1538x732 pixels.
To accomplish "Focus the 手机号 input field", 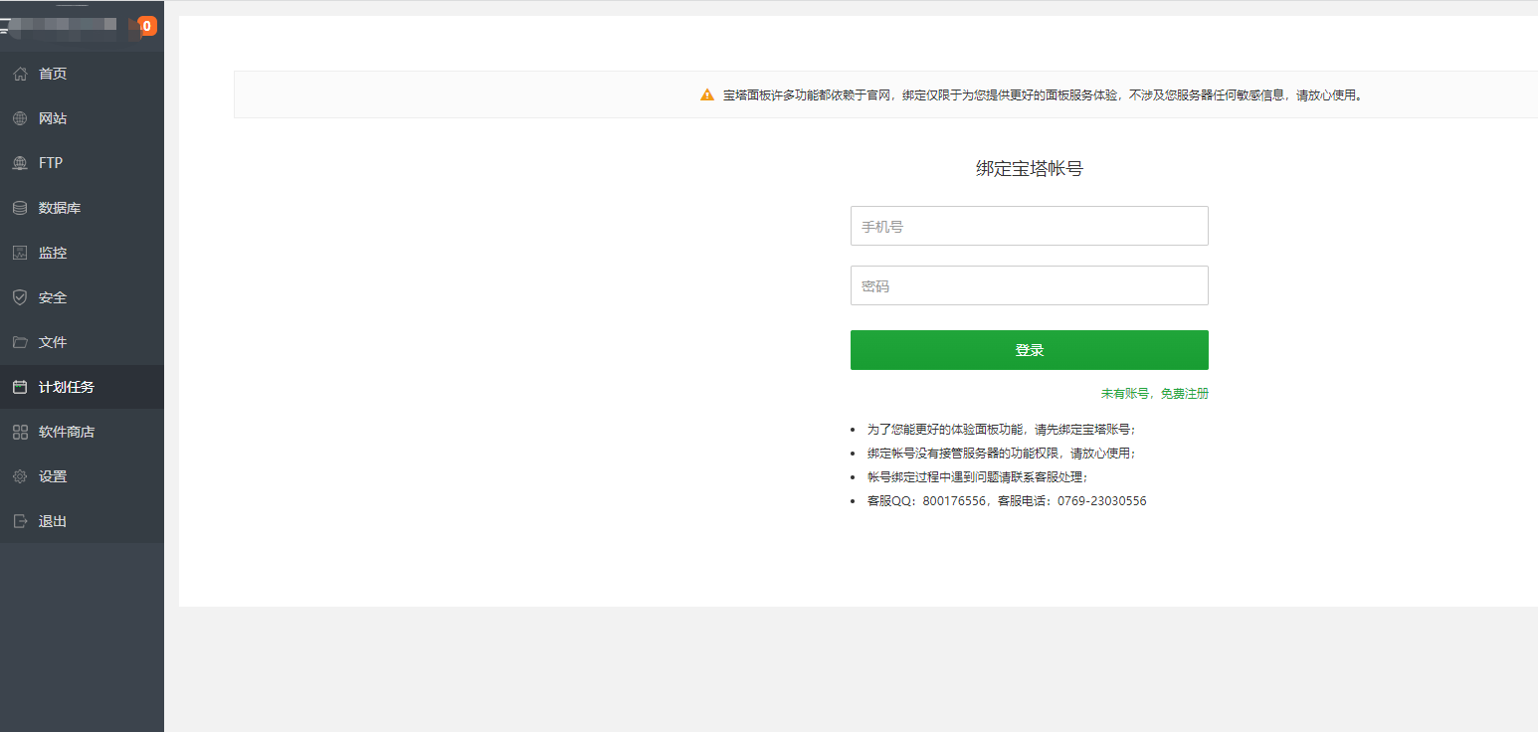I will click(1030, 226).
